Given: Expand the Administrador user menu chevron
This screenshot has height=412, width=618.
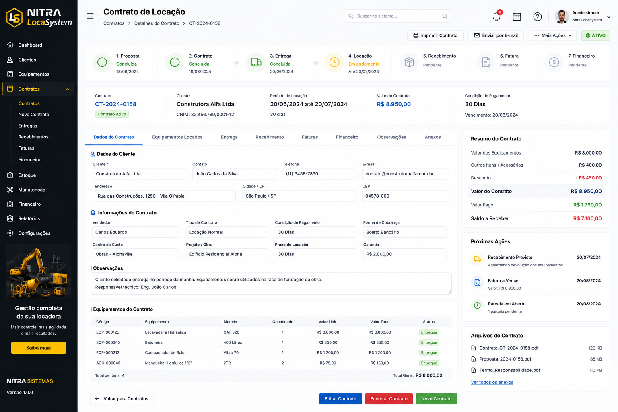Looking at the screenshot, I should click(609, 17).
